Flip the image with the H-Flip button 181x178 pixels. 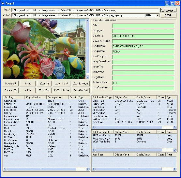pos(28,83)
